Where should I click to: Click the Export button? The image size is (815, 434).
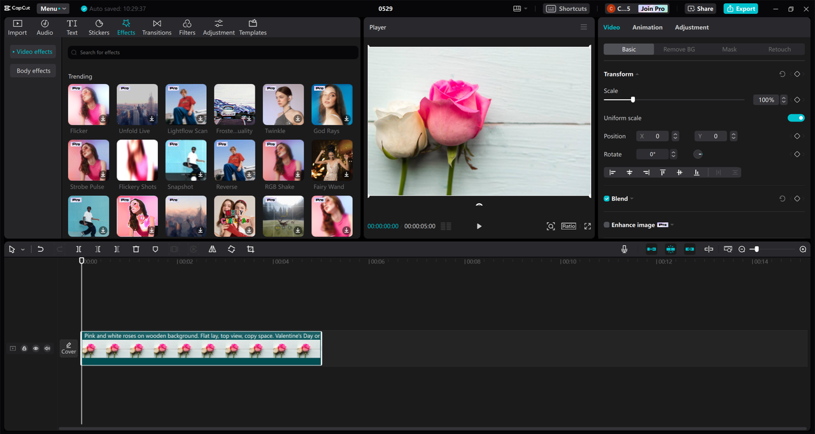pyautogui.click(x=741, y=9)
